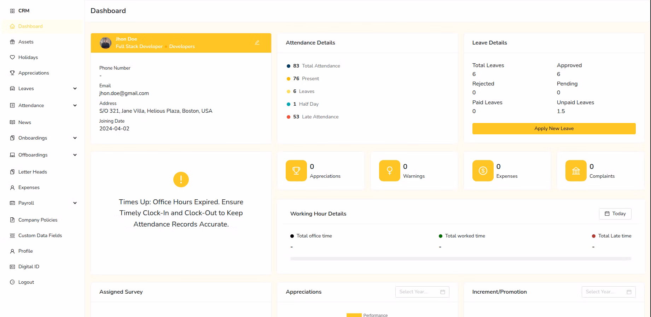Click the Logout icon in sidebar
This screenshot has height=317, width=651.
pyautogui.click(x=12, y=282)
